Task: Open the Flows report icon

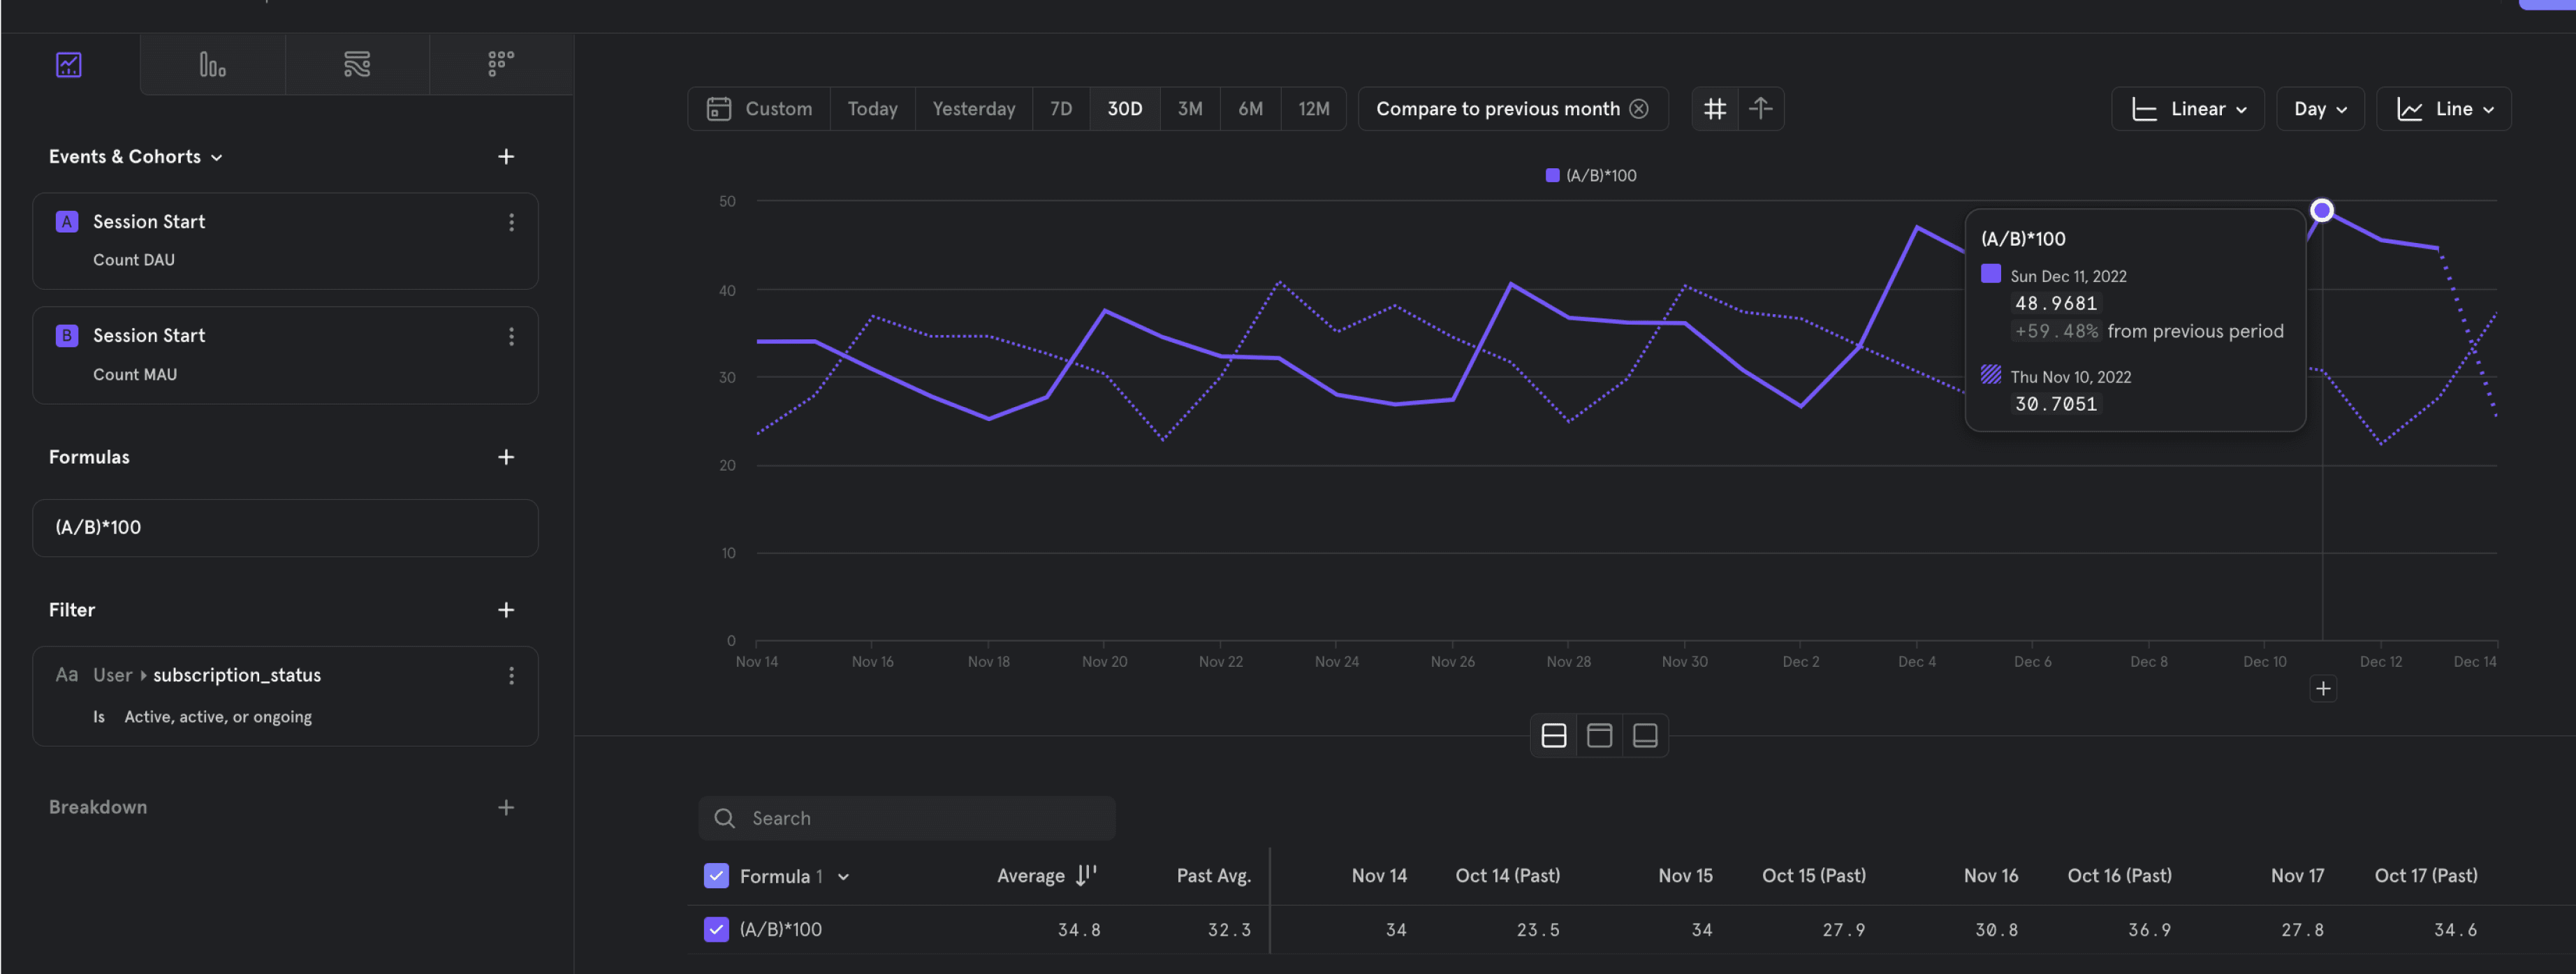Action: click(x=357, y=65)
